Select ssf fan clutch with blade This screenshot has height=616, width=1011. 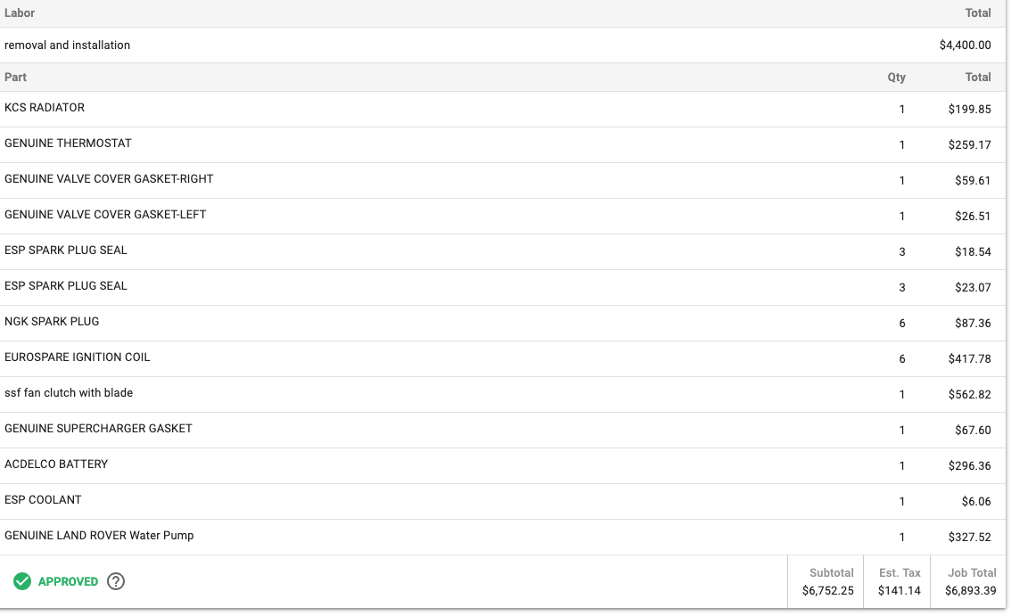coord(69,393)
